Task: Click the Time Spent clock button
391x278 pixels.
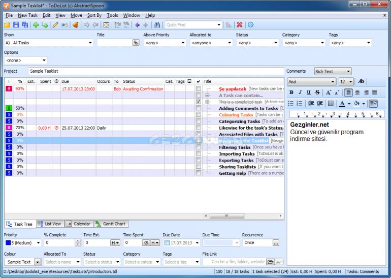Action: [x=146, y=242]
